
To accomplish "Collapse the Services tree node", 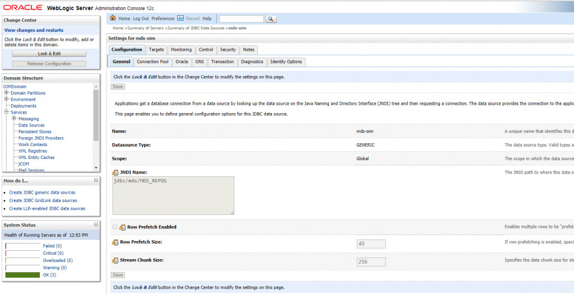I will tap(6, 113).
